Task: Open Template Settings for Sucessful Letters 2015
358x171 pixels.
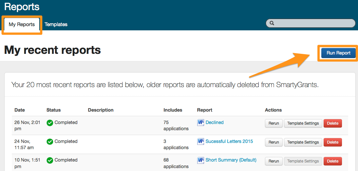Action: pos(303,142)
